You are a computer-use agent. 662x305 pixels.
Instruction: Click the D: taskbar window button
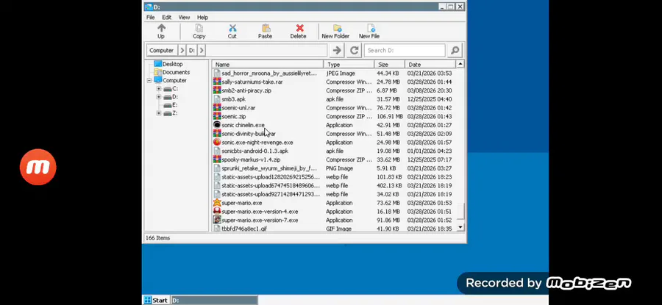[214, 300]
